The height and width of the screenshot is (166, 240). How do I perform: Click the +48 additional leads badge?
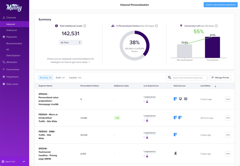click(x=117, y=118)
